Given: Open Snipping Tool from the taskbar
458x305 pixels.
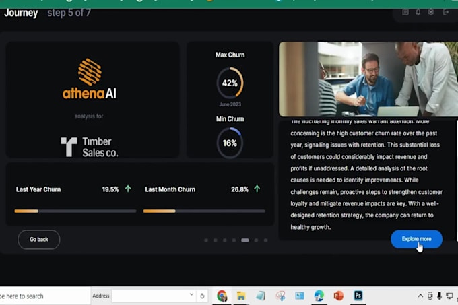Looking at the screenshot, I should (x=280, y=296).
